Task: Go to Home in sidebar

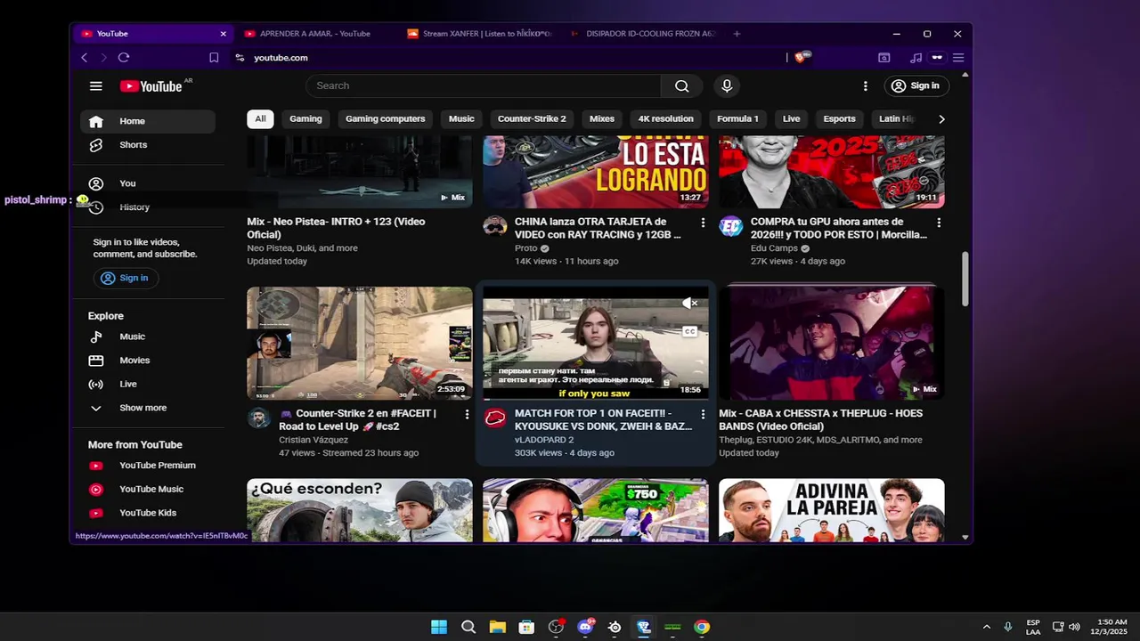Action: coord(148,121)
